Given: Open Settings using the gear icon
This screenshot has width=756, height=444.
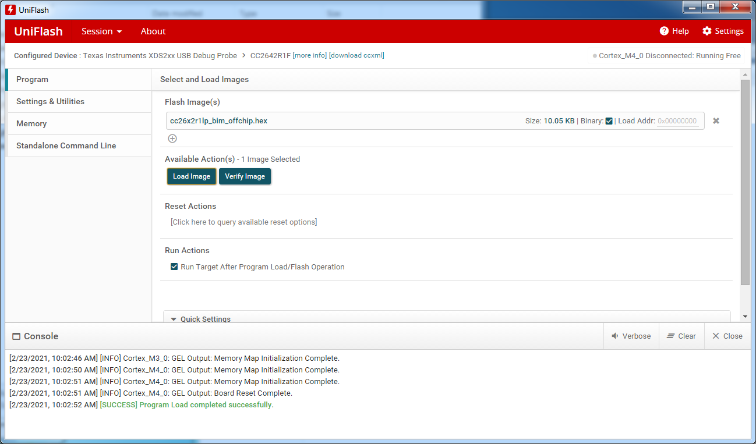Looking at the screenshot, I should (706, 31).
